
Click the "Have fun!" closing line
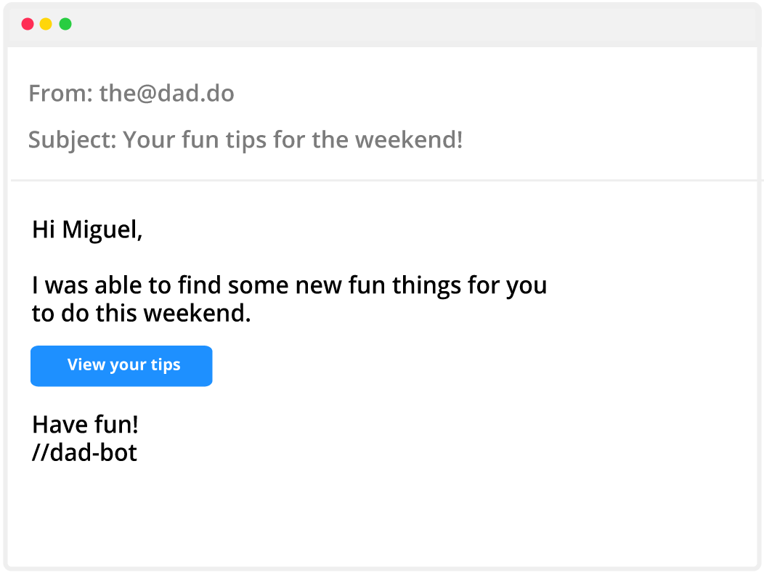point(85,424)
